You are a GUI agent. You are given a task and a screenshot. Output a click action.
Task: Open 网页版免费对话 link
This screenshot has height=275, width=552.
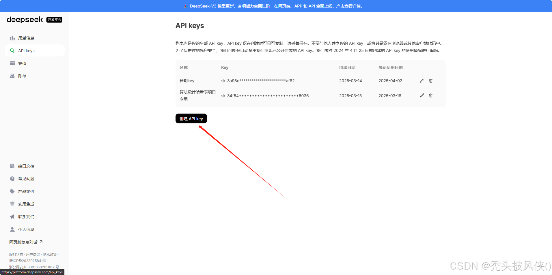point(26,242)
